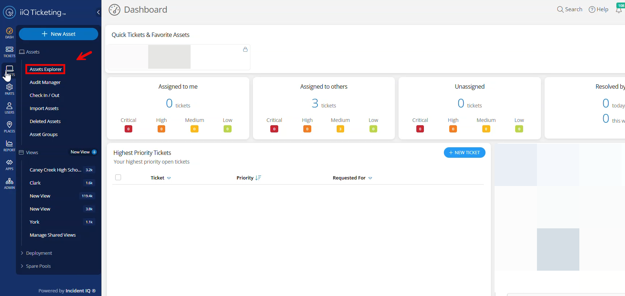Click the lock icon on quick tickets
This screenshot has height=296, width=625.
coord(245,50)
